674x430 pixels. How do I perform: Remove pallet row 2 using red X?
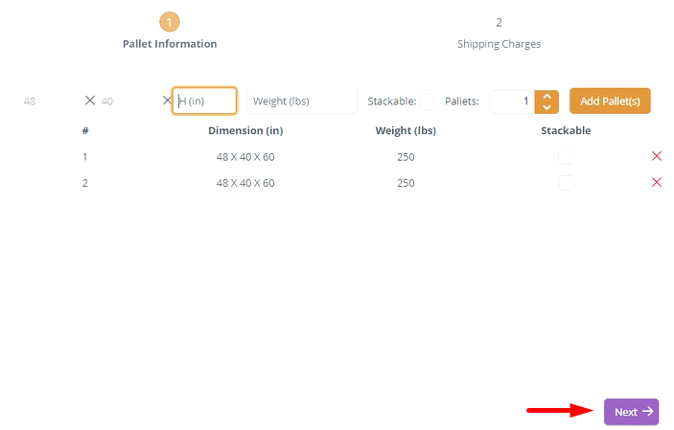coord(657,183)
